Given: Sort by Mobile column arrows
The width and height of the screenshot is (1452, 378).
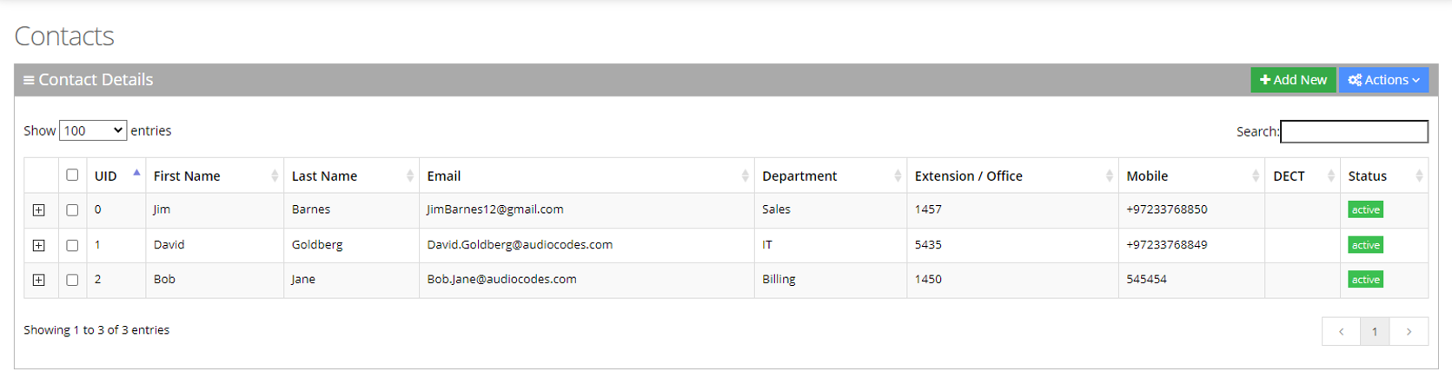Looking at the screenshot, I should pos(1256,176).
